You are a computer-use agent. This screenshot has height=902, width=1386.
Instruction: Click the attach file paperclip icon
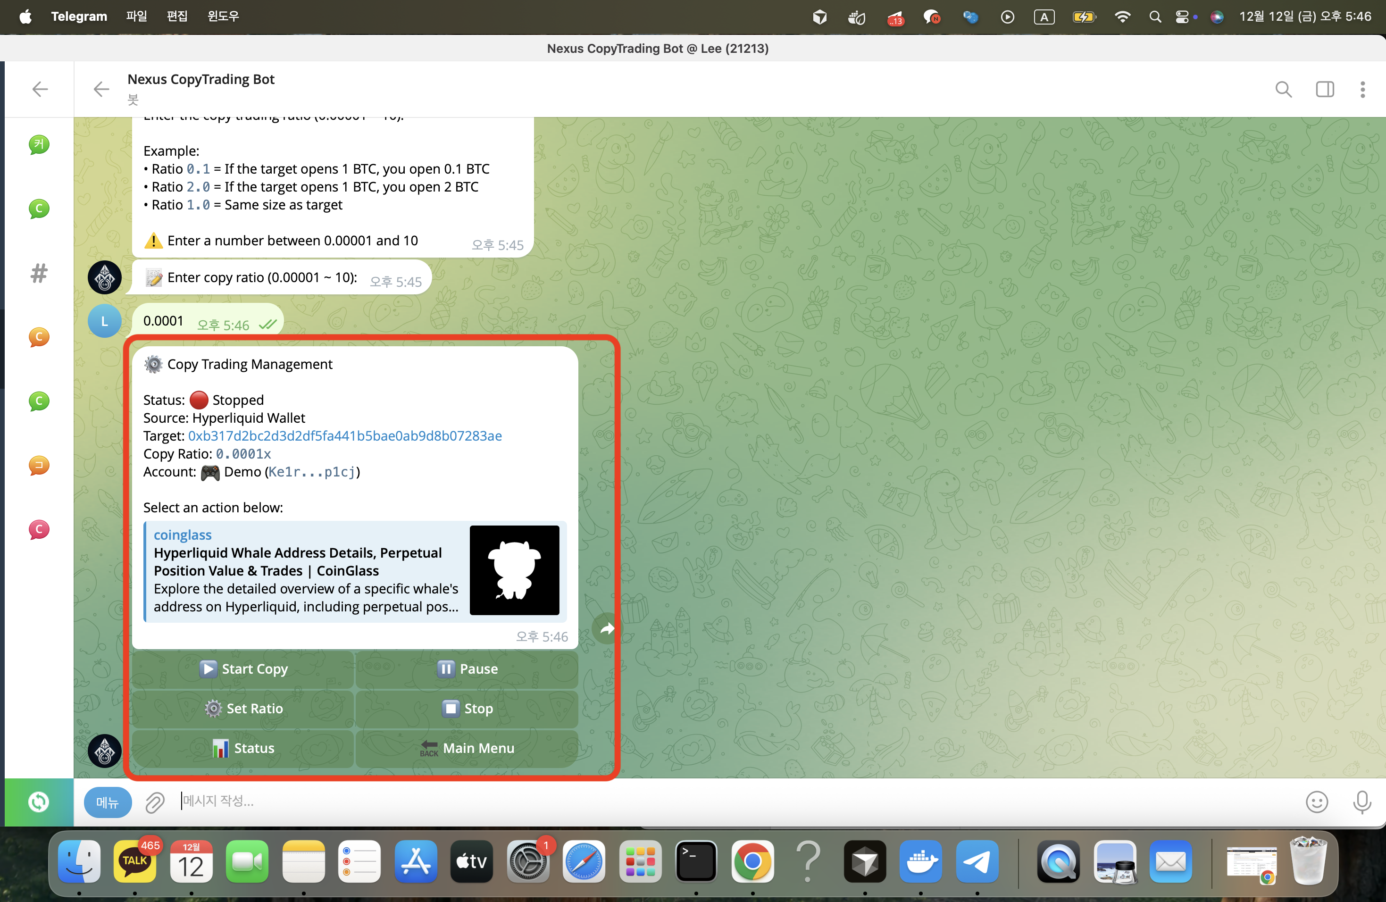(x=155, y=802)
